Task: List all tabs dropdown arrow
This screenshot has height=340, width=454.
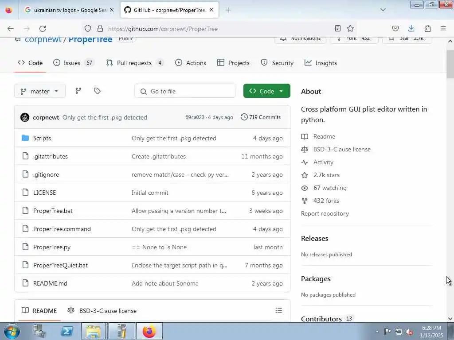Action: click(383, 10)
